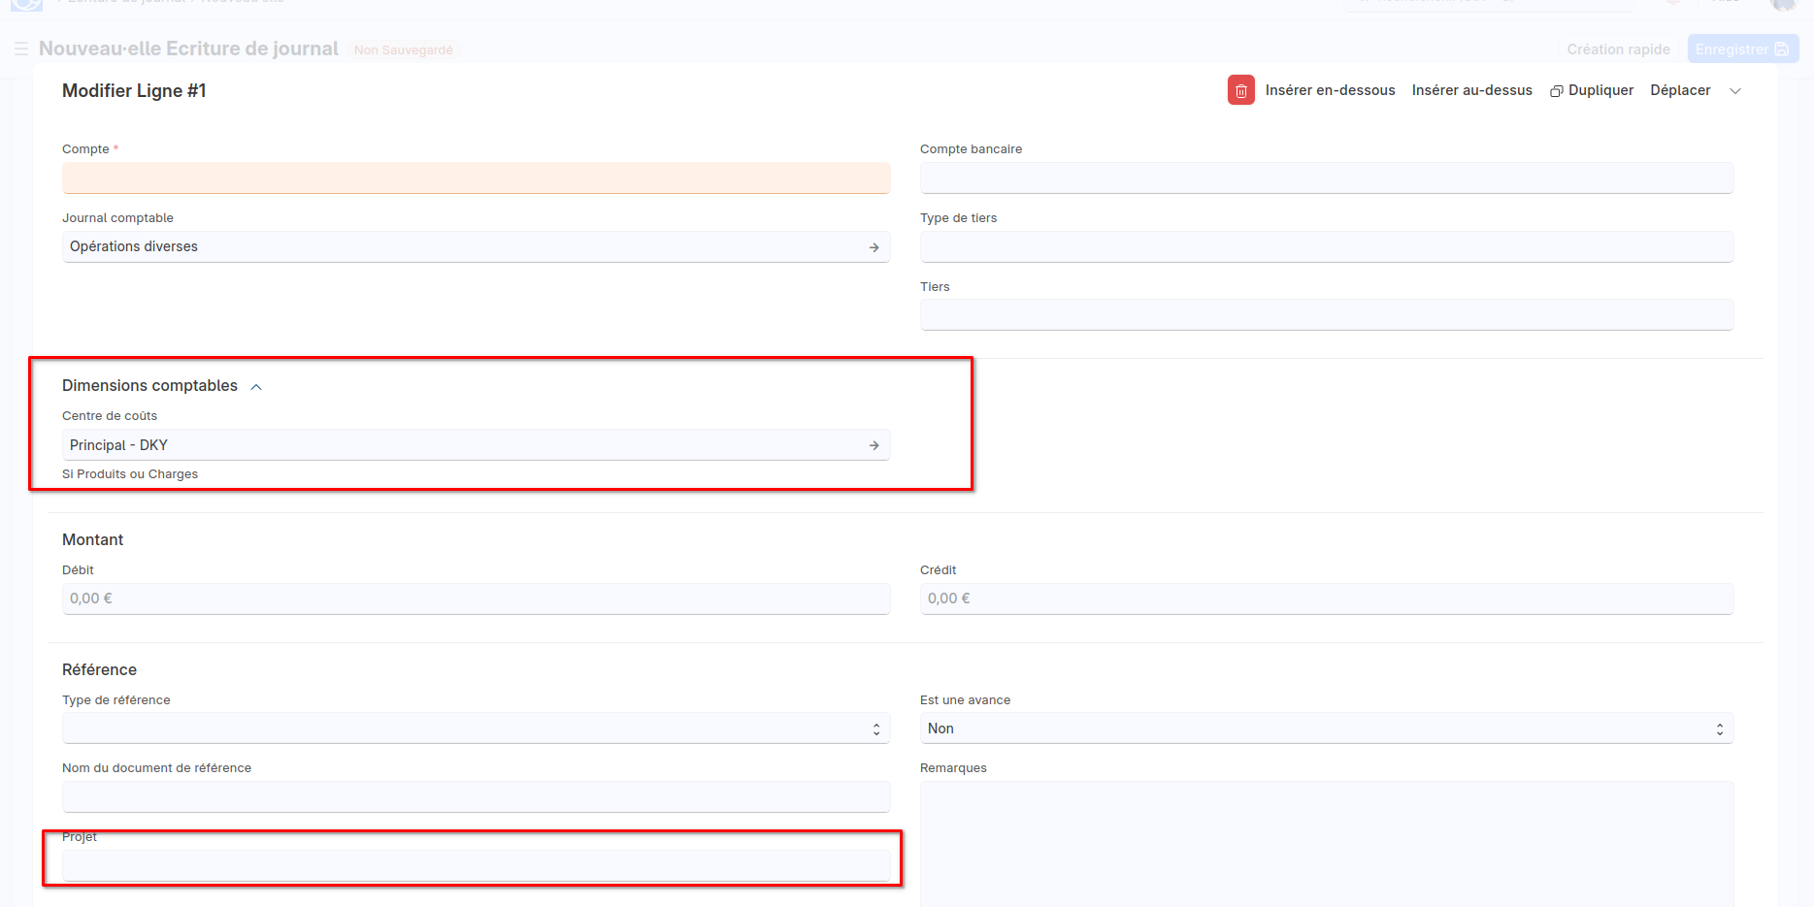This screenshot has width=1814, height=907.
Task: Open Journal comptable link arrow
Action: coord(874,247)
